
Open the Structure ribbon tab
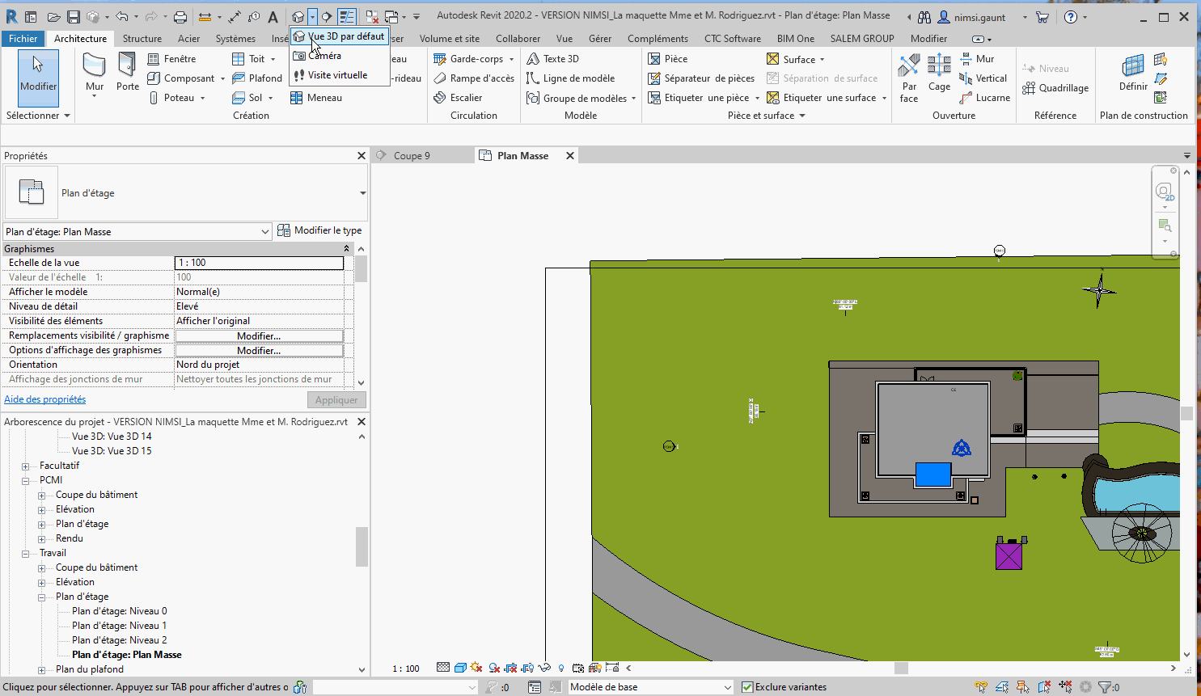(x=142, y=39)
